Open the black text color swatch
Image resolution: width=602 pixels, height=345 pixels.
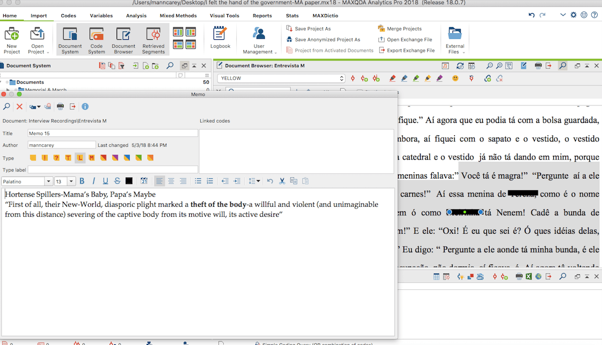point(129,181)
